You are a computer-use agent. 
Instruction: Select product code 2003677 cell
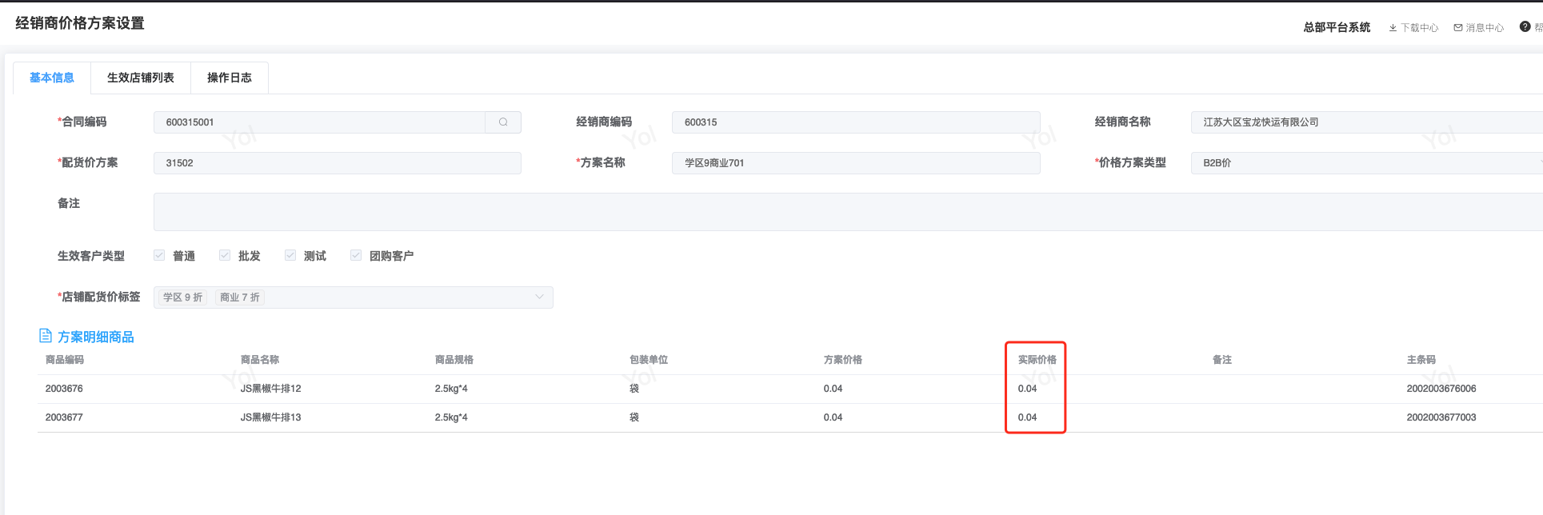click(64, 417)
